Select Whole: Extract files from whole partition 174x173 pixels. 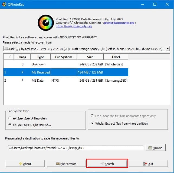[x=92, y=123]
